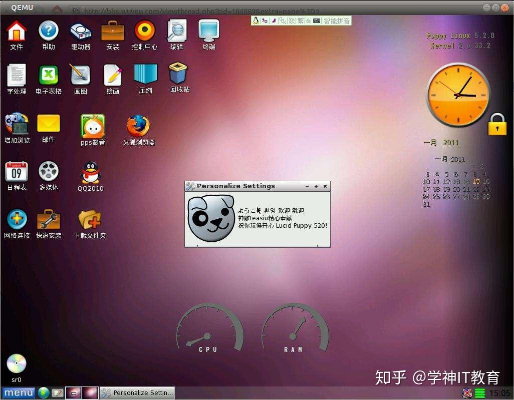Viewport: 514px width, 400px height.
Task: Toggle the GBK charset button in IME bar
Action: point(282,21)
